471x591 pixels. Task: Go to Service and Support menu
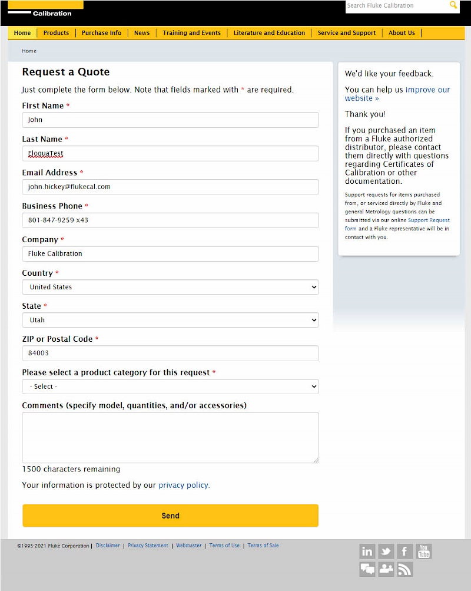pyautogui.click(x=346, y=33)
